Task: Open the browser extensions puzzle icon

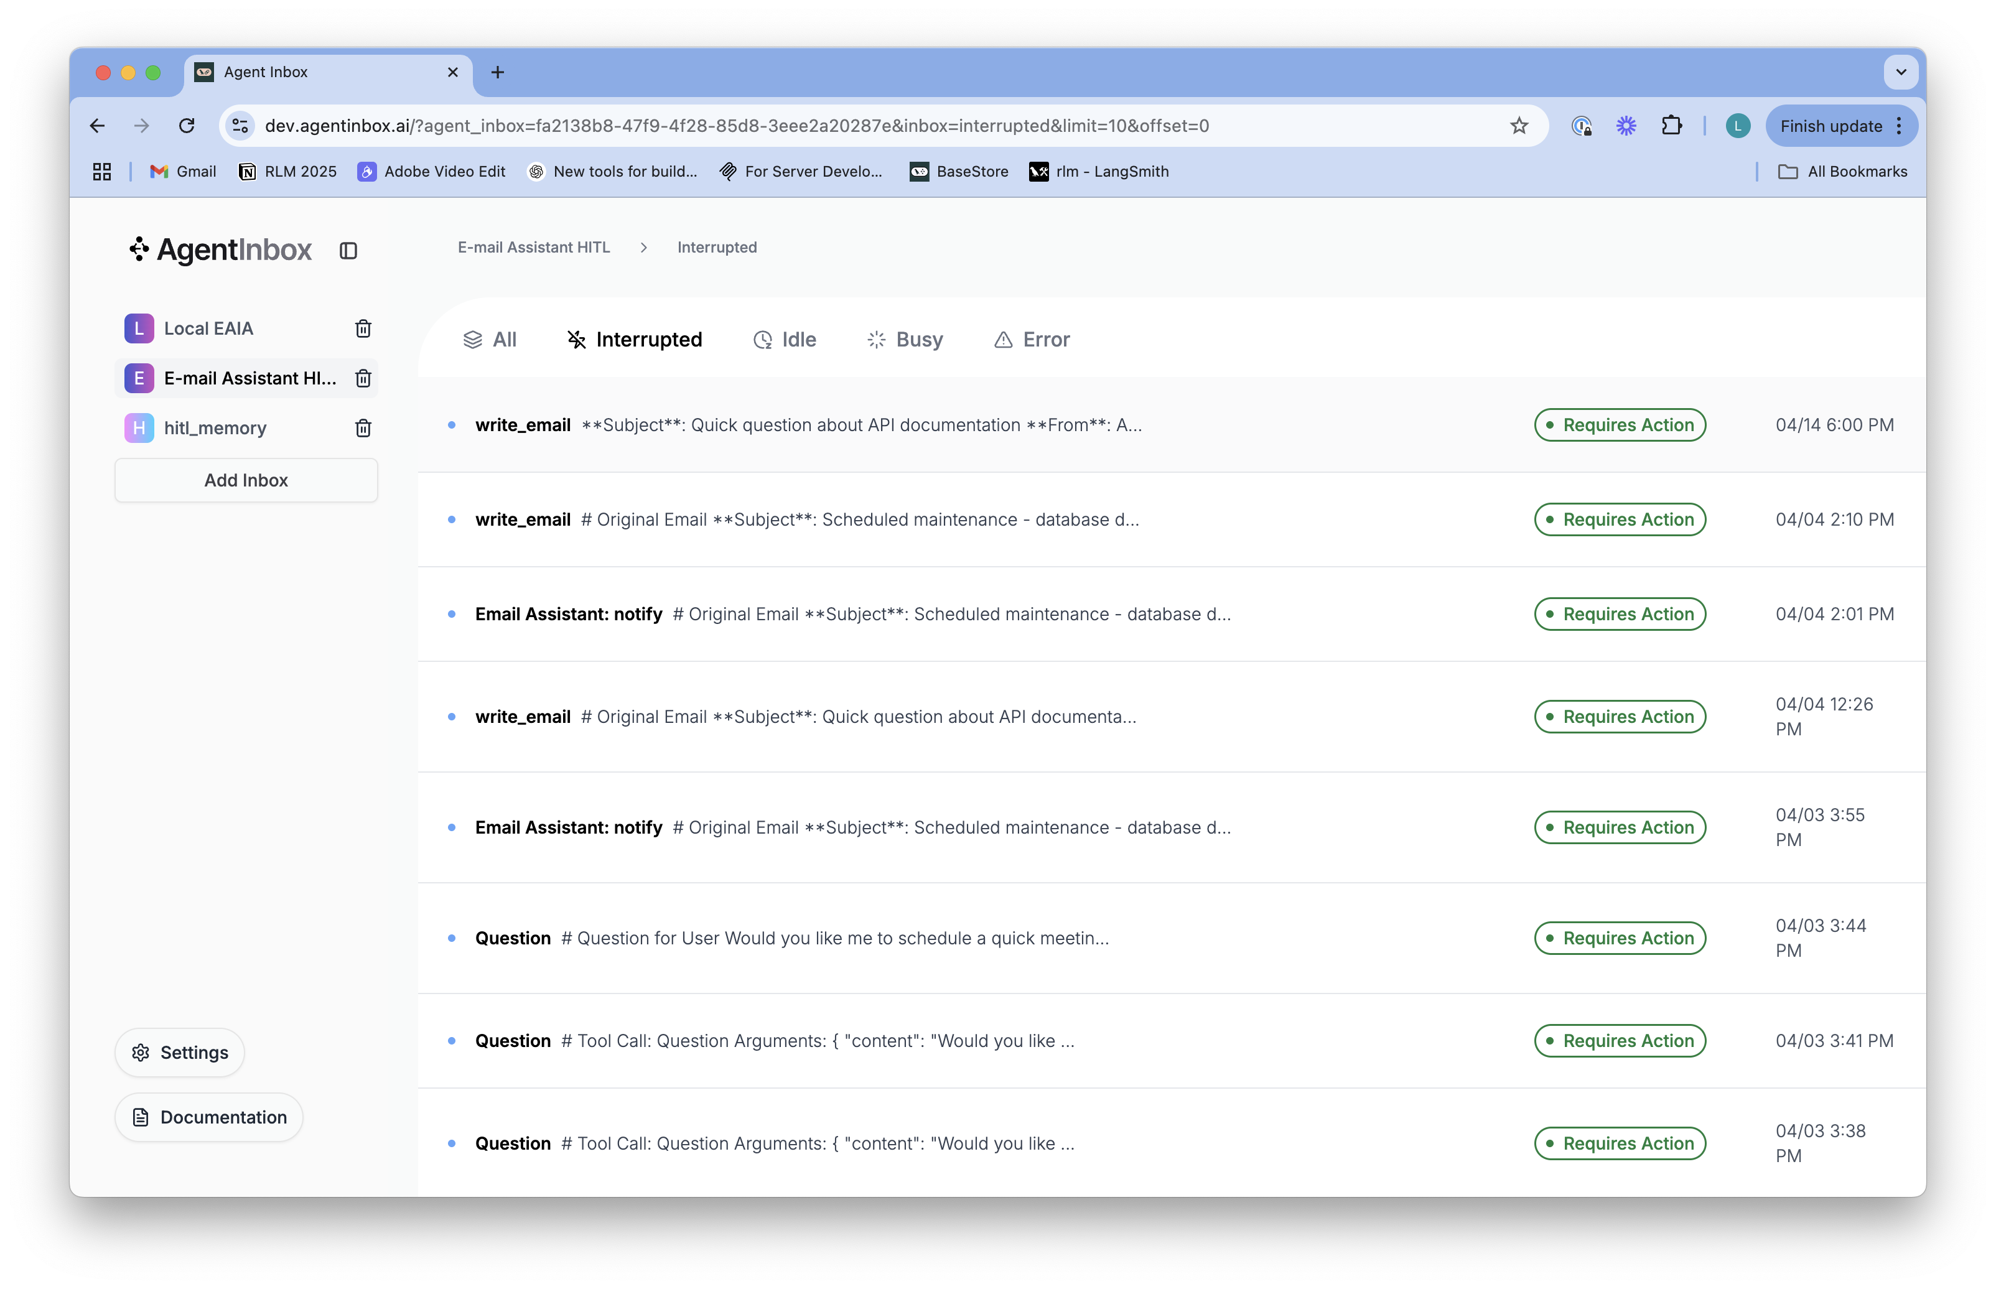Action: [1671, 126]
